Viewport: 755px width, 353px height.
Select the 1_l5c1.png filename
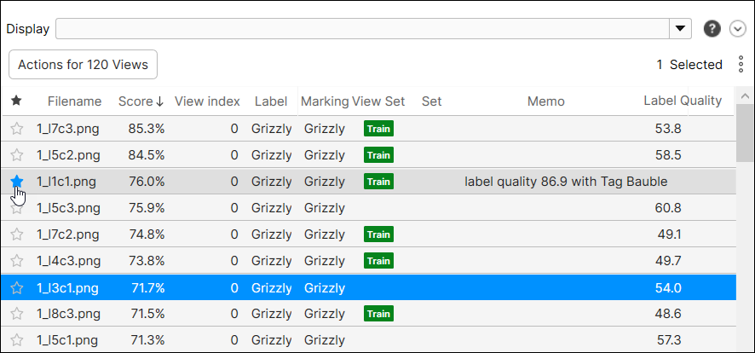[x=68, y=340]
